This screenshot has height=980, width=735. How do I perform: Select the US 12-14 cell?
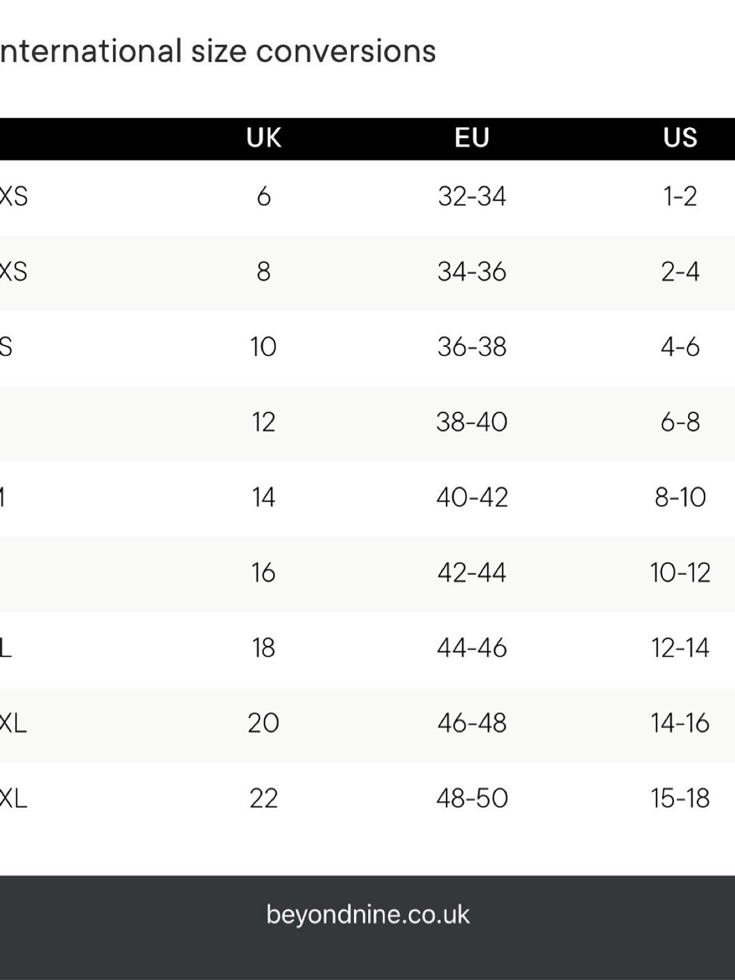pyautogui.click(x=680, y=648)
